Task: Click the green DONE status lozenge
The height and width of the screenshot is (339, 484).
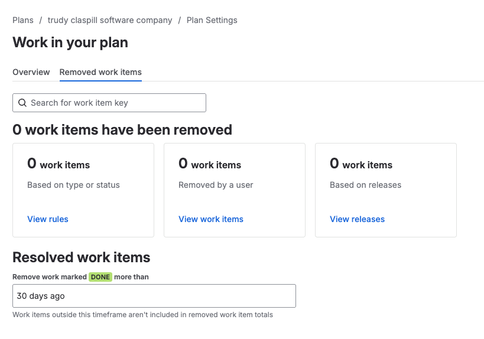Action: tap(100, 276)
